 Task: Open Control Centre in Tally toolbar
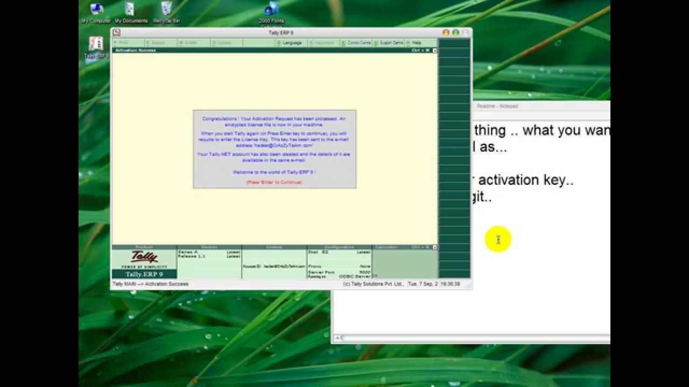pos(356,42)
